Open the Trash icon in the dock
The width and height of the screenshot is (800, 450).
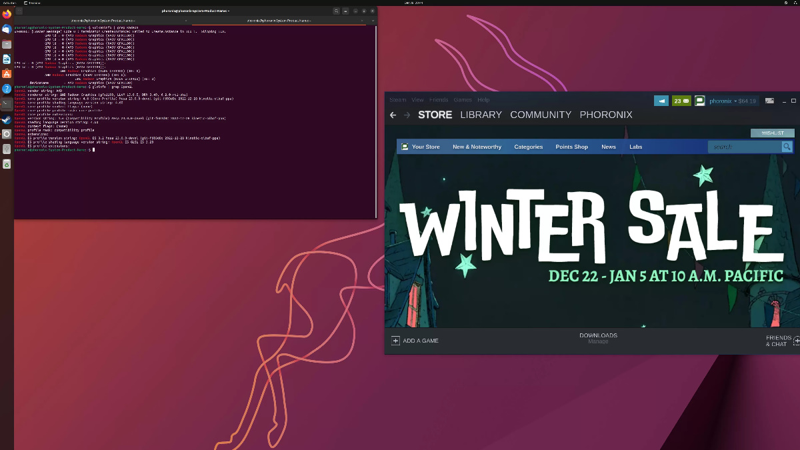point(7,164)
